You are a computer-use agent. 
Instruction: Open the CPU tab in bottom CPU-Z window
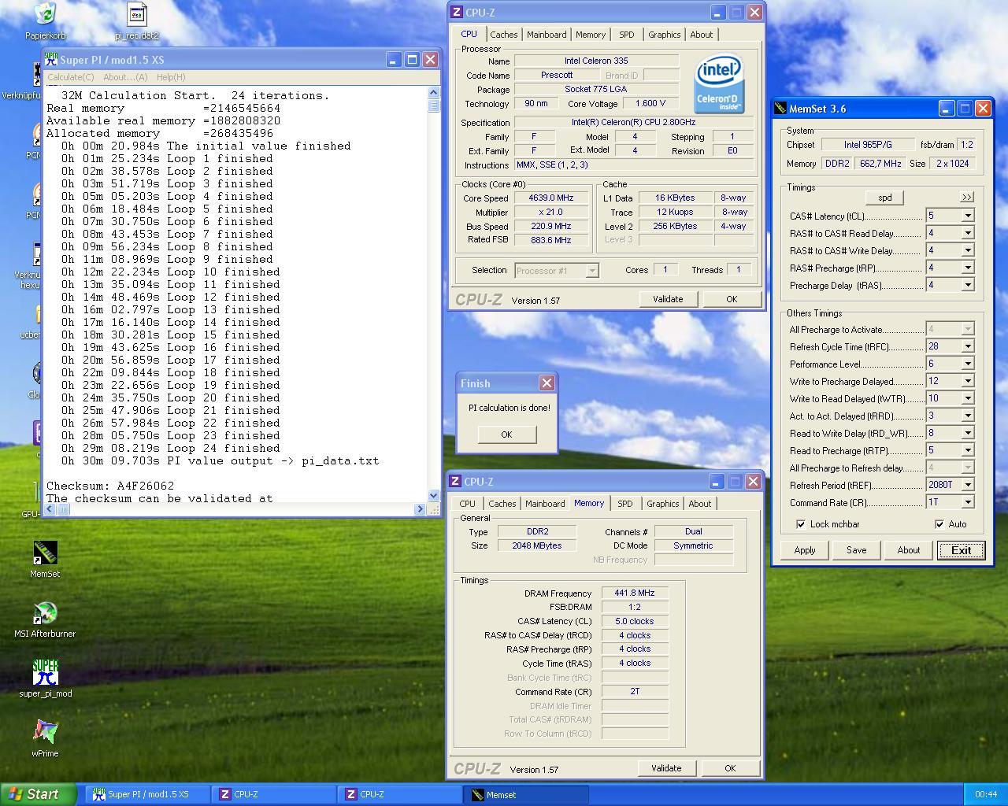[467, 504]
